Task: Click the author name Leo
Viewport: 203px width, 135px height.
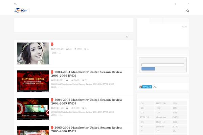Action: (70, 49)
